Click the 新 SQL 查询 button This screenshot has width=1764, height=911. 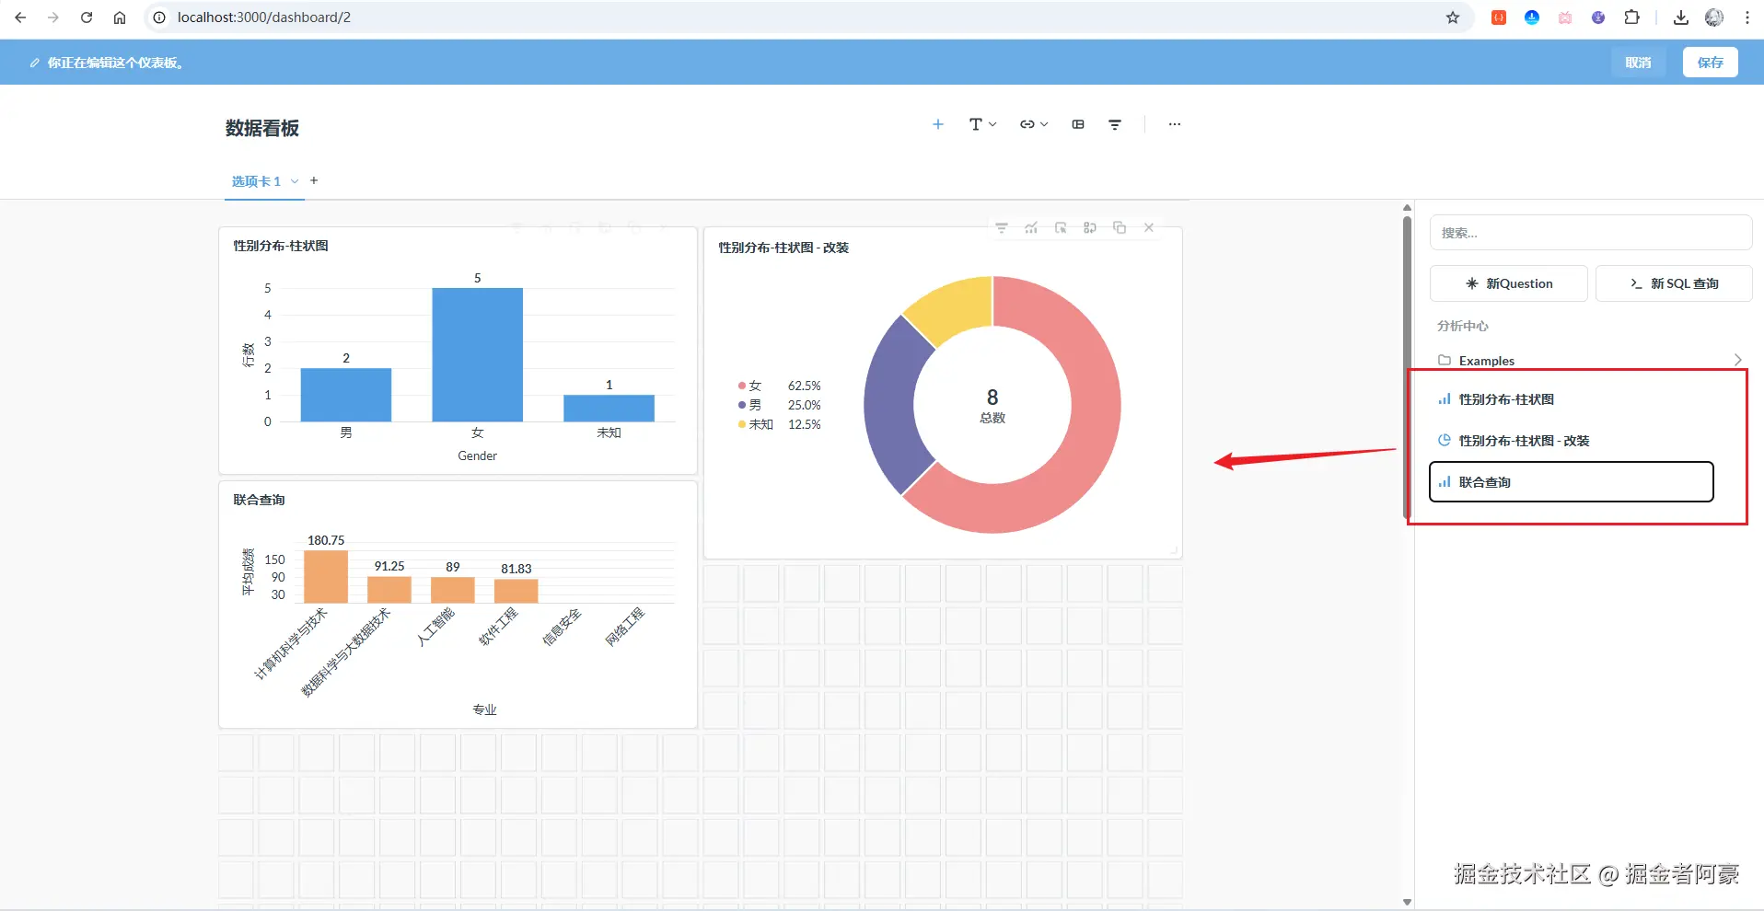pyautogui.click(x=1674, y=283)
